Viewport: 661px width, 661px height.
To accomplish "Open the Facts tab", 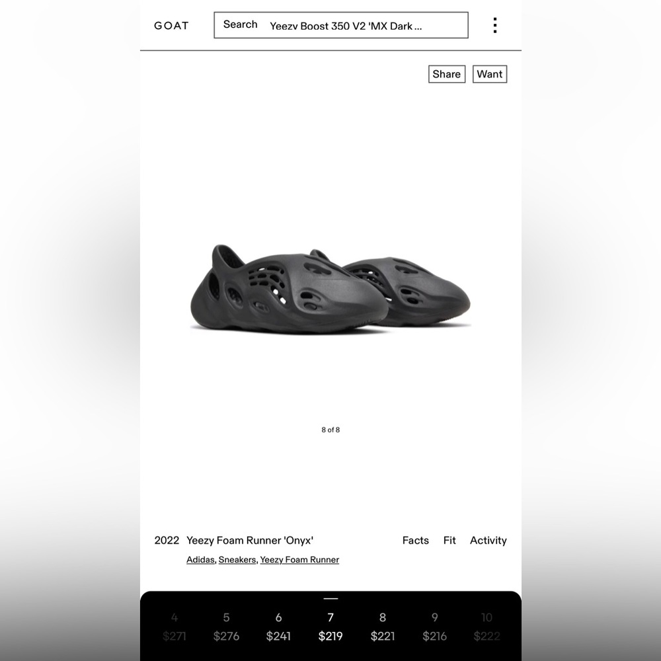I will point(415,541).
